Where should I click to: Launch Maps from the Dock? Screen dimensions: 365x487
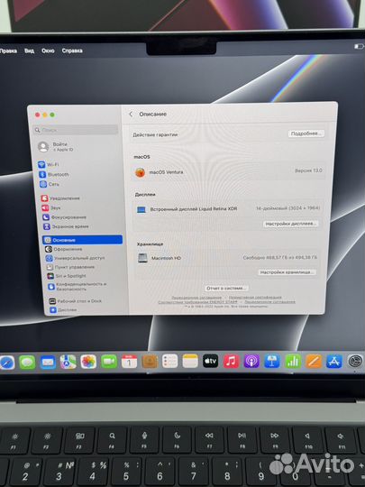click(68, 362)
